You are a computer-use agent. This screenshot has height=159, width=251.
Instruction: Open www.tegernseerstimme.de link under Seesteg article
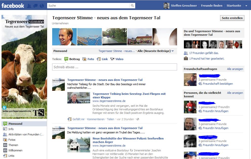click(109, 101)
